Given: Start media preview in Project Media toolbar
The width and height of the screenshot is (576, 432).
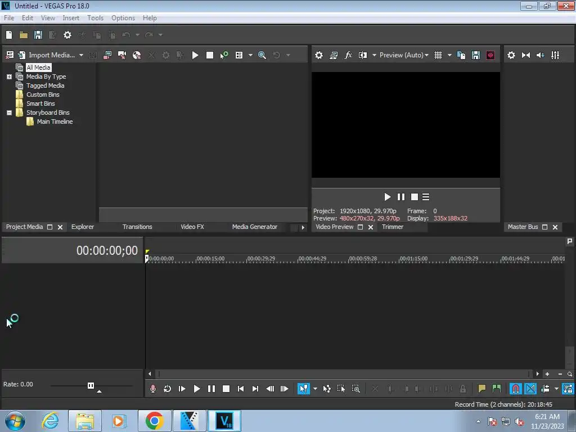Looking at the screenshot, I should [x=195, y=55].
